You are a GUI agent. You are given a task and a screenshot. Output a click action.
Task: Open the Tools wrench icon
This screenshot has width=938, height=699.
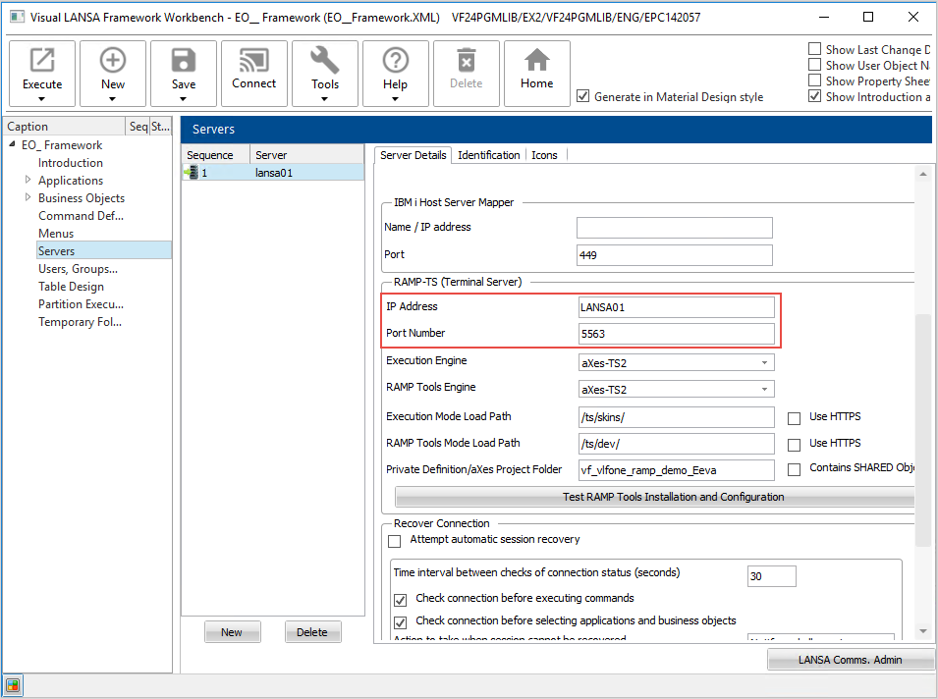click(325, 61)
